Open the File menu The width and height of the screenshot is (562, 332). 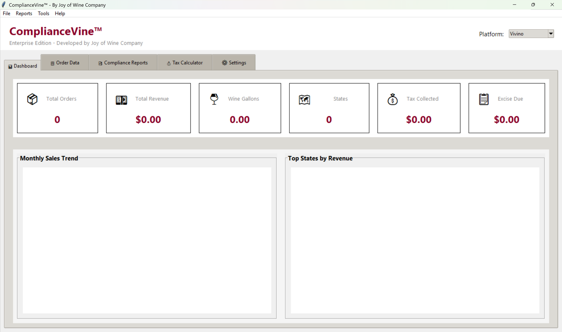pos(6,13)
